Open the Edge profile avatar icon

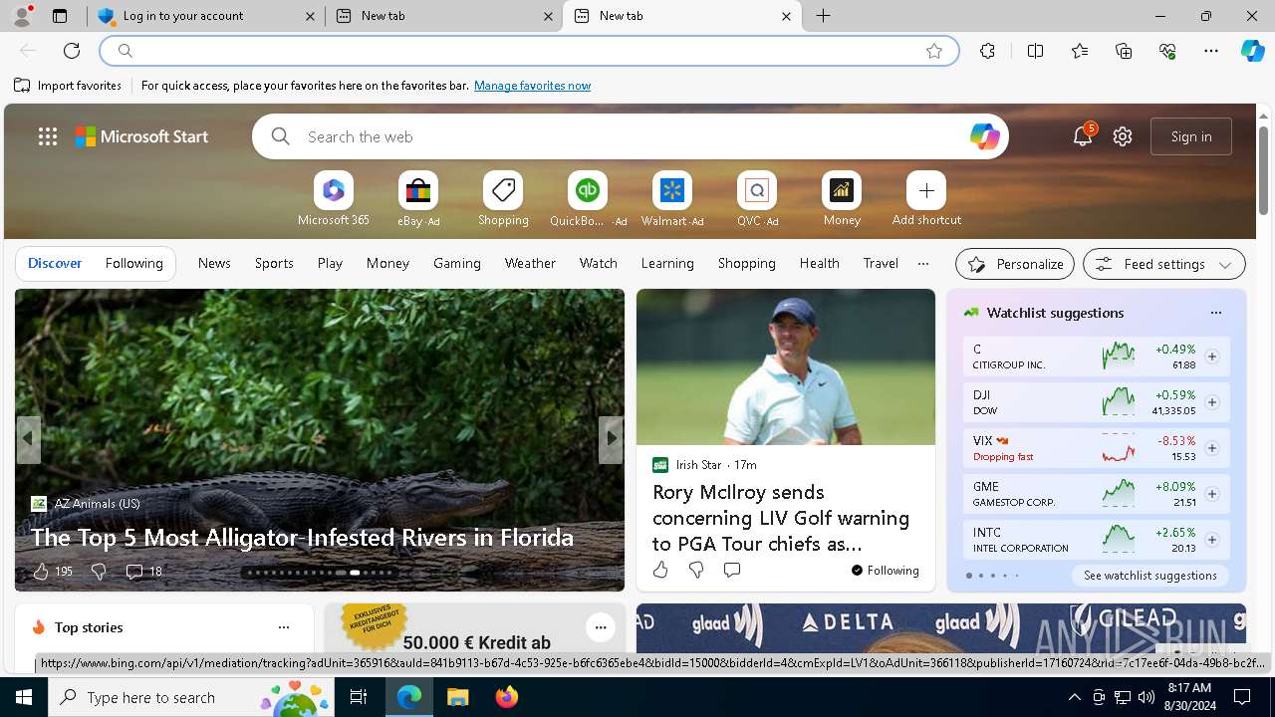click(22, 16)
